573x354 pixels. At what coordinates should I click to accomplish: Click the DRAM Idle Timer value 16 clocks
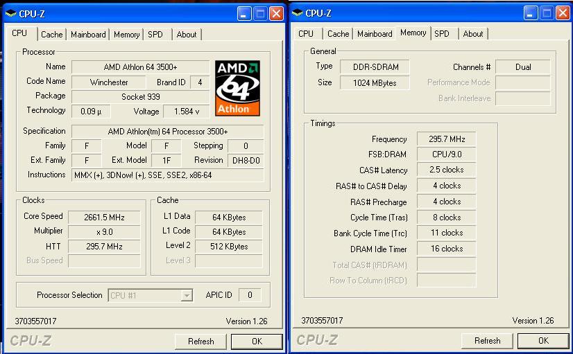coord(447,249)
